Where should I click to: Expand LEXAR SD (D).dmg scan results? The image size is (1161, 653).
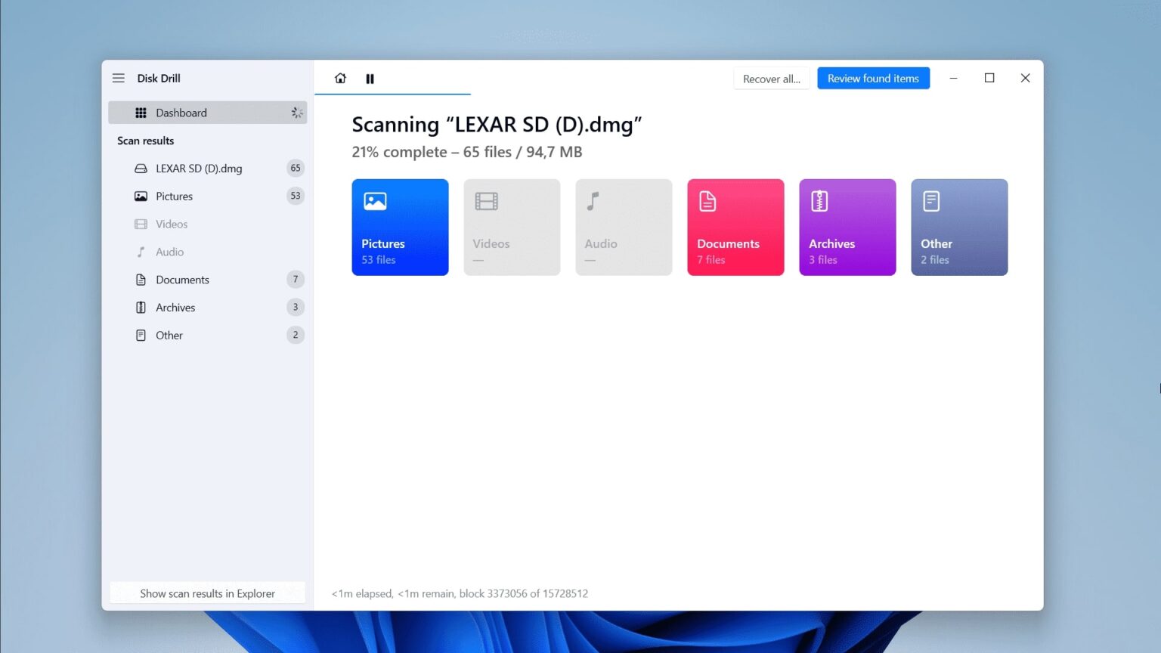coord(199,168)
